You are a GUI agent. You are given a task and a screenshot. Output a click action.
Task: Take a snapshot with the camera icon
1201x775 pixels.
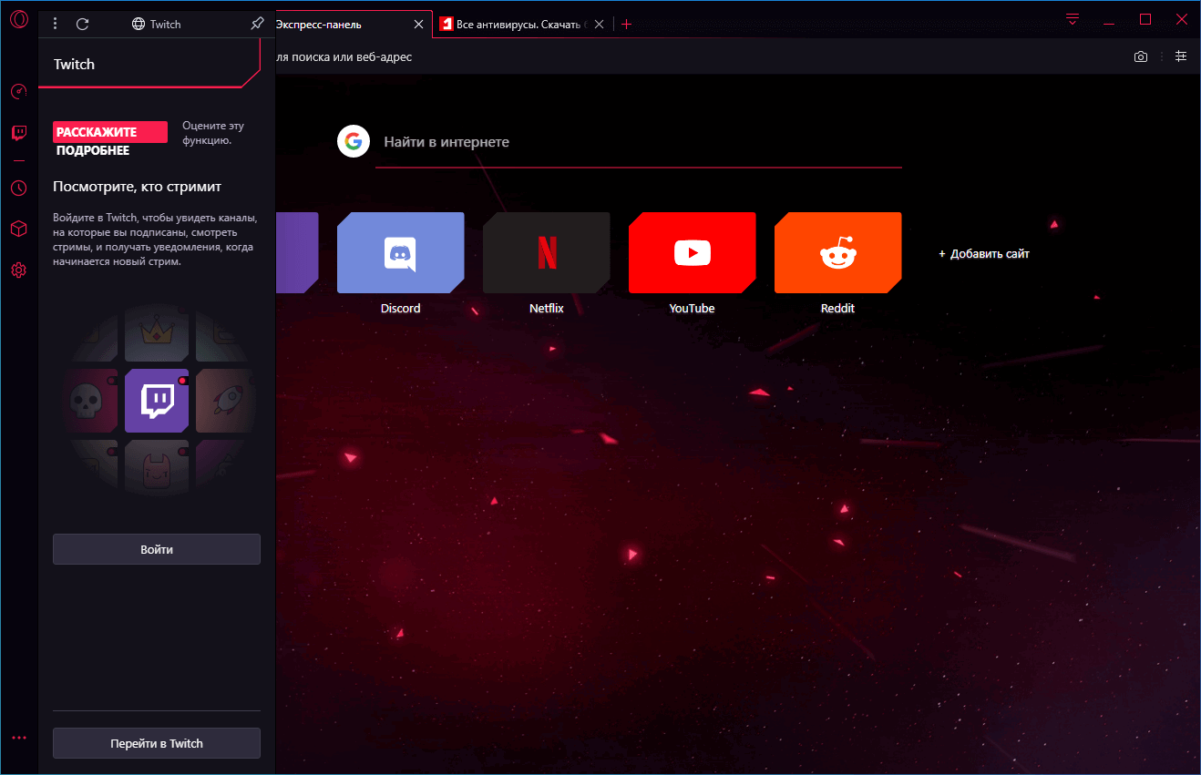click(x=1140, y=56)
